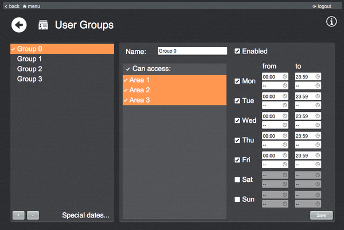Toggle the Can access header checkmark

coord(128,69)
